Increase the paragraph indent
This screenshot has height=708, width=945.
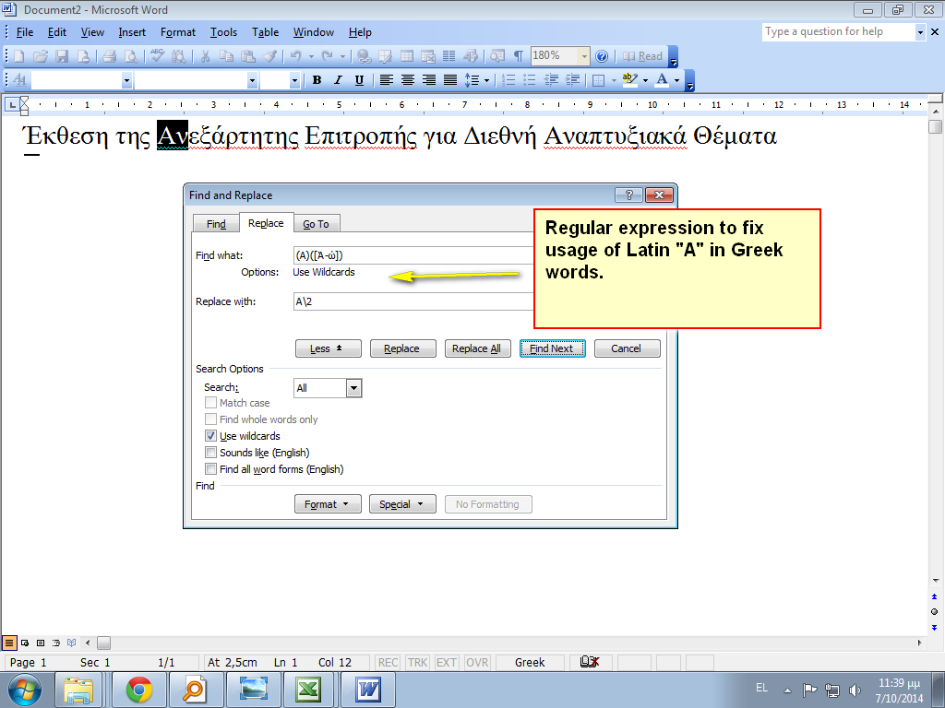(x=572, y=80)
